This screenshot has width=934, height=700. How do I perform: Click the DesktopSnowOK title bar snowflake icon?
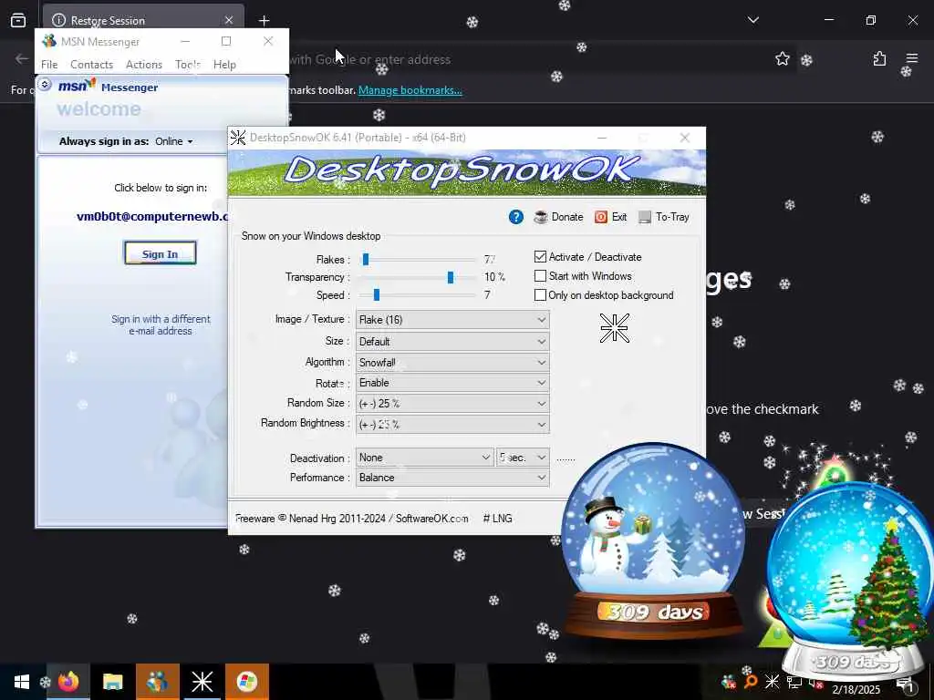(238, 138)
